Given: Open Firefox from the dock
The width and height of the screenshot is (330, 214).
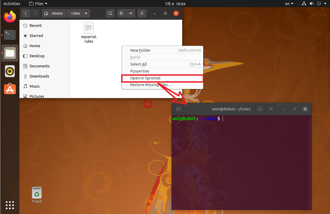Looking at the screenshot, I should click(10, 17).
